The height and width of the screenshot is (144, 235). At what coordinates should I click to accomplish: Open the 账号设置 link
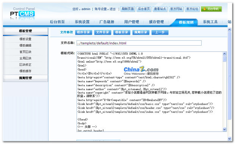point(100,9)
